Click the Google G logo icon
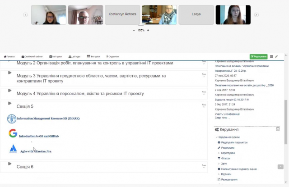 click(13, 133)
